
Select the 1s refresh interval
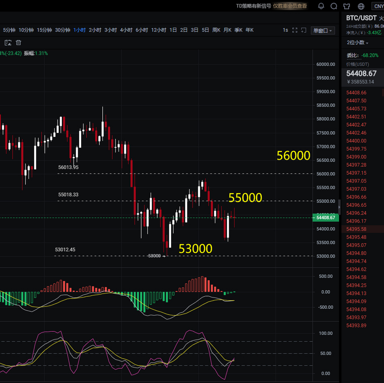[285, 30]
